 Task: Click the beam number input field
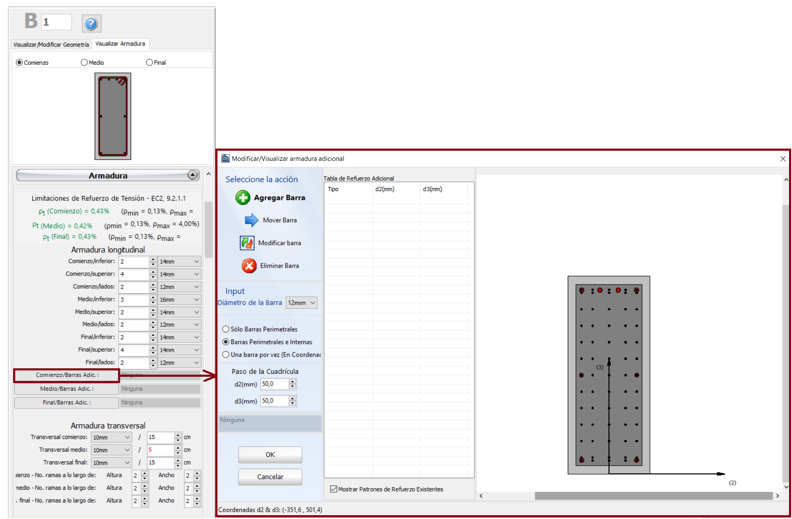pos(57,22)
